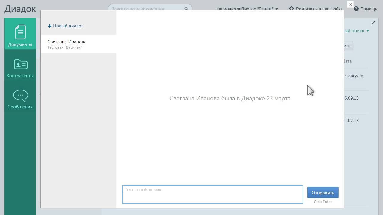Screen dimensions: 383x215
Task: Open the Сообщения chat bubble icon
Action: click(x=20, y=96)
